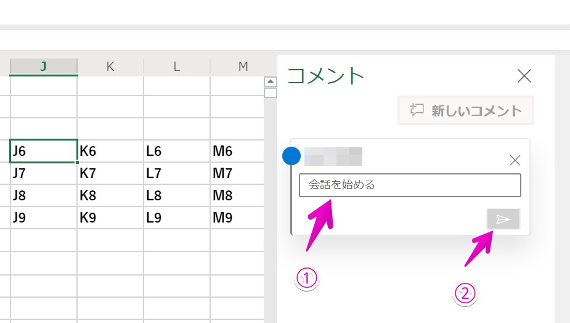570x323 pixels.
Task: Select cell L8
Action: 177,195
